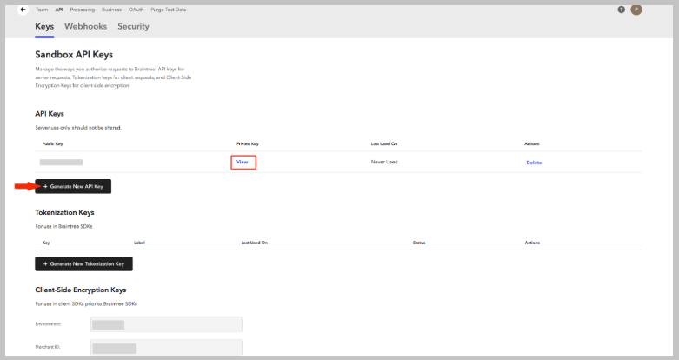Viewport: 679px width, 360px height.
Task: Open the Team menu item
Action: pyautogui.click(x=42, y=10)
